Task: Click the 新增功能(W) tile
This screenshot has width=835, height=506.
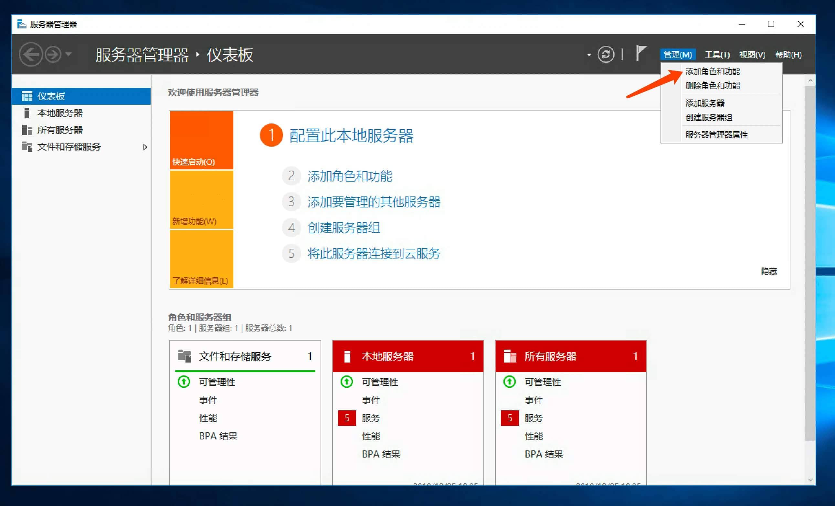Action: [201, 200]
